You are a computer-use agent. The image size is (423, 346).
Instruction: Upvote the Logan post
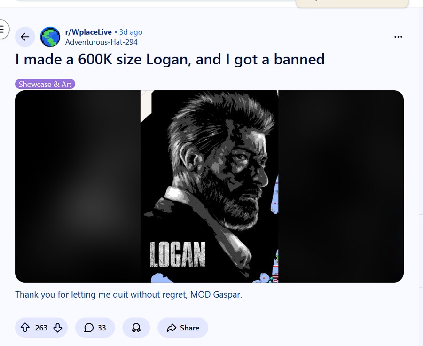click(x=25, y=328)
